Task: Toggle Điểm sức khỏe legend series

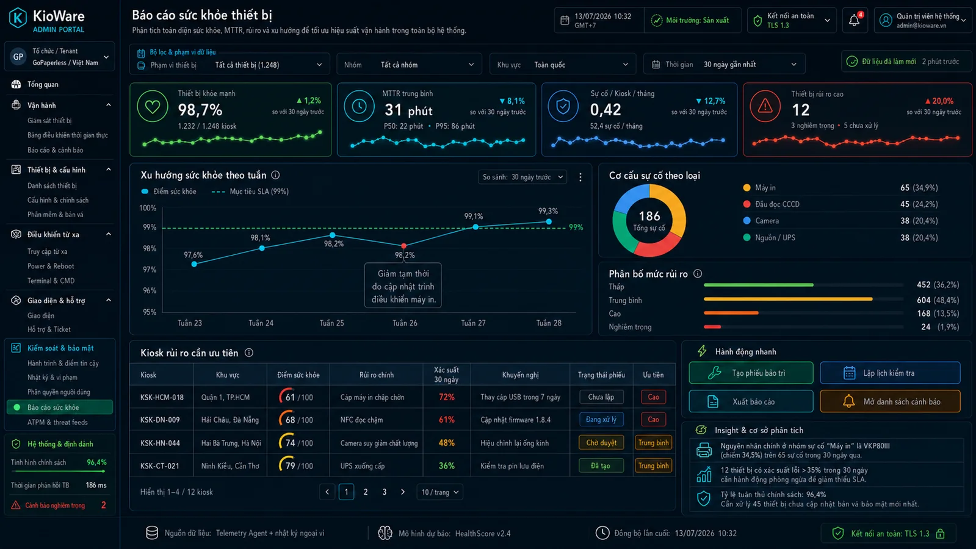Action: (169, 192)
